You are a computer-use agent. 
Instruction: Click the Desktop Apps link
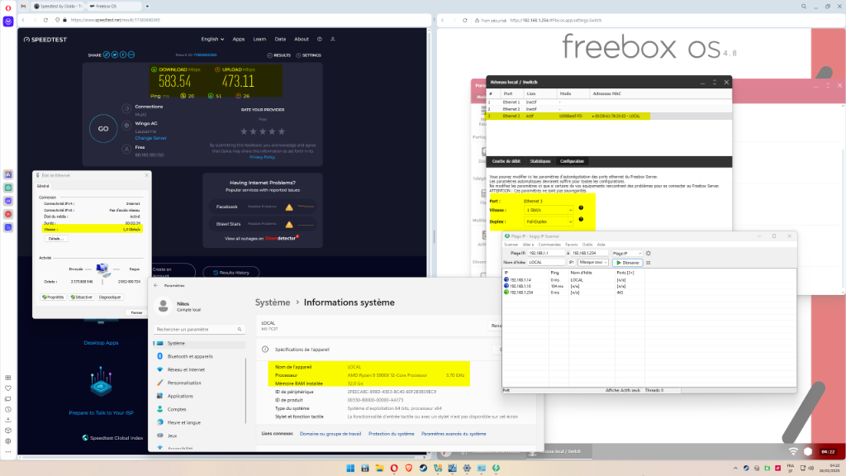(101, 343)
